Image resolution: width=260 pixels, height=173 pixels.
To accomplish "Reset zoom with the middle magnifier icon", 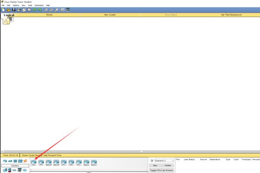I will click(x=51, y=10).
